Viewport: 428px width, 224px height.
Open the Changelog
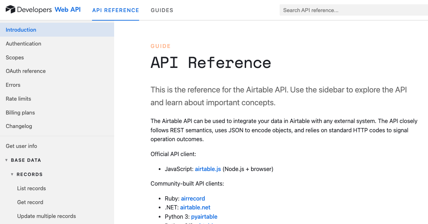19,126
